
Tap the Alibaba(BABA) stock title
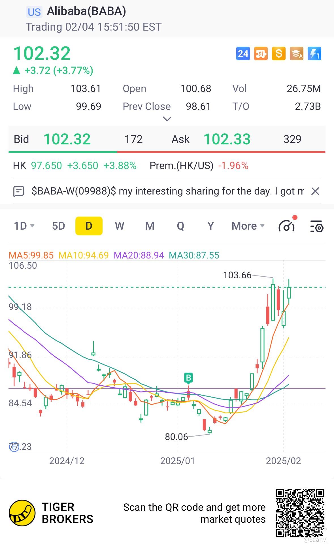(86, 11)
